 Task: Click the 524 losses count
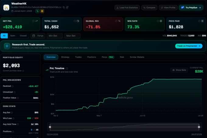(37, 118)
